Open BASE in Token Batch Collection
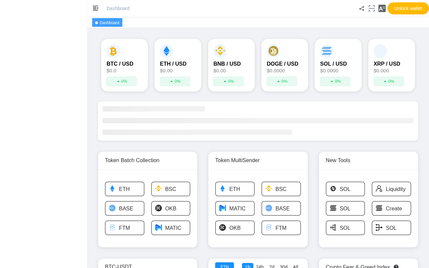Viewport: 429px width, 268px height. point(125,208)
